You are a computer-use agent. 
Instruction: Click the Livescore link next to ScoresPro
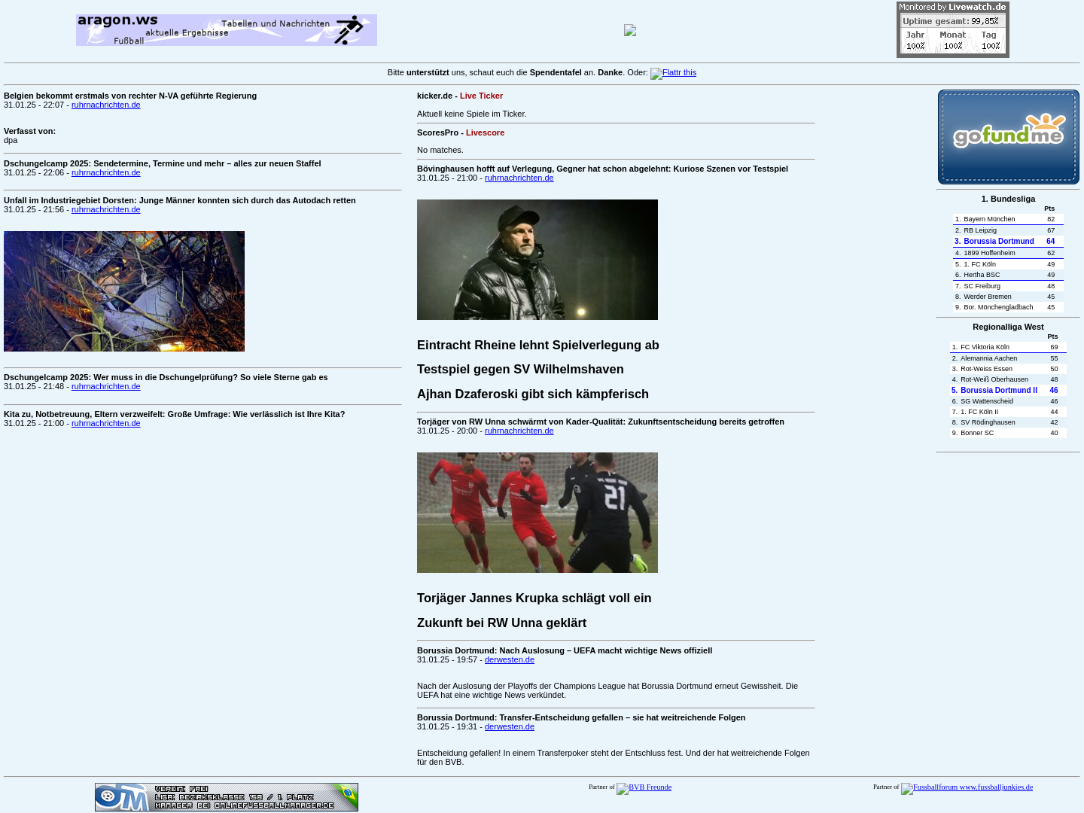tap(485, 132)
